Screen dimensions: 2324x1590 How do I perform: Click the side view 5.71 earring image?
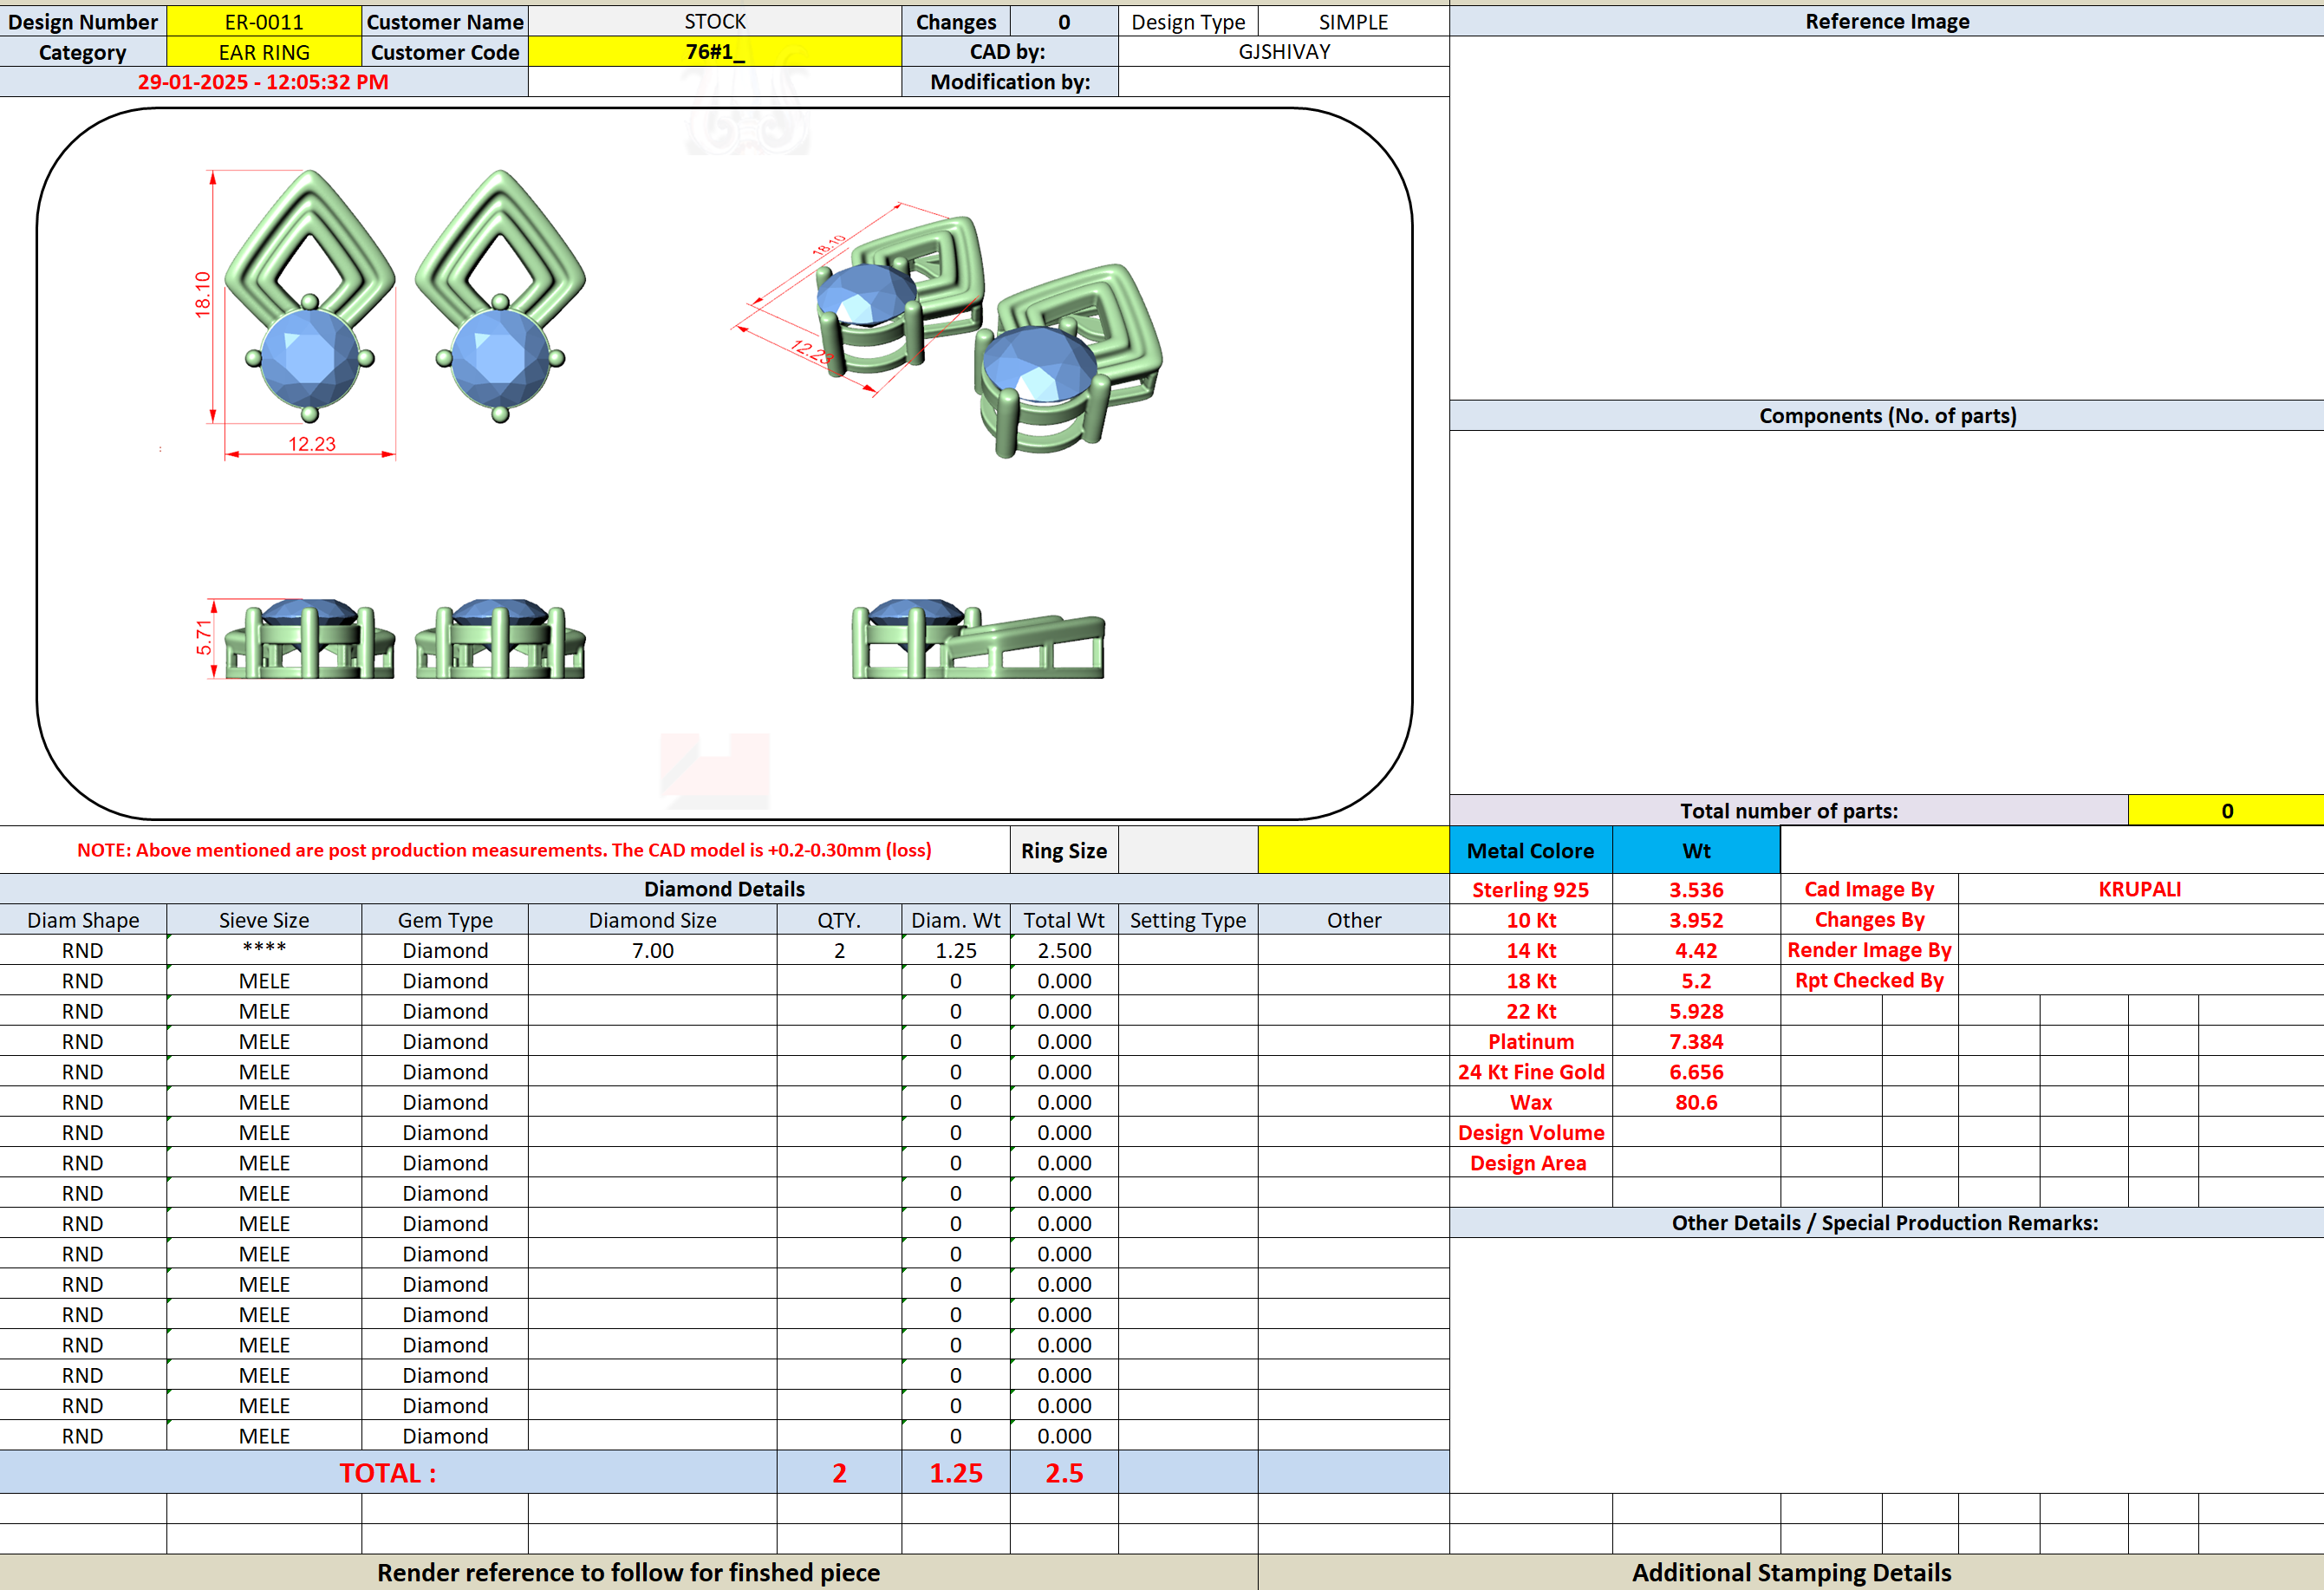click(390, 639)
